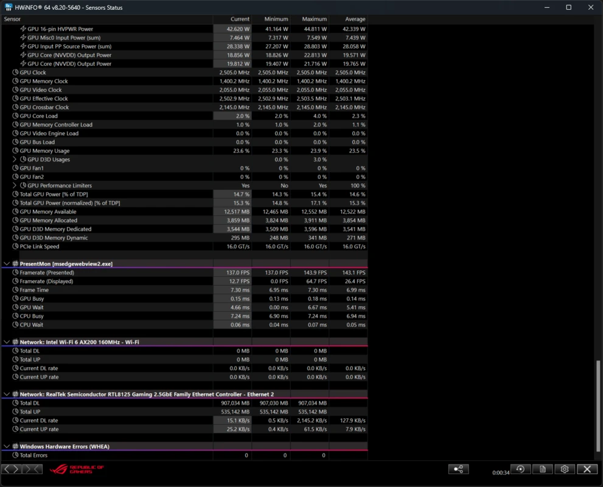Reset min/max values with the clock icon
This screenshot has width=603, height=487.
tap(520, 469)
